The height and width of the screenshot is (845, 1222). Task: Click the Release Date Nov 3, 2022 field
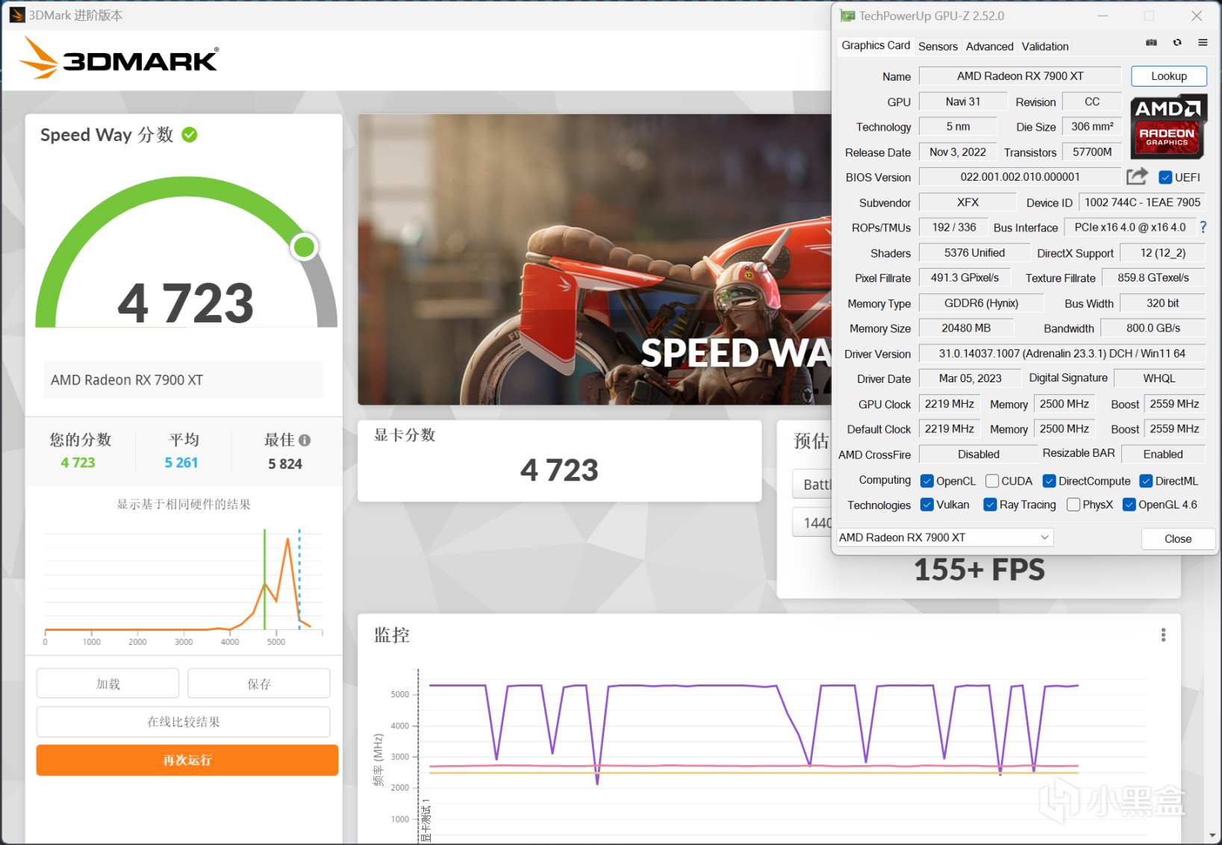click(957, 152)
